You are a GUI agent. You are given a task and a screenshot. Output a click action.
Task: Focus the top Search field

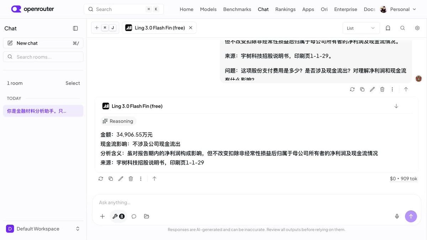(x=123, y=9)
